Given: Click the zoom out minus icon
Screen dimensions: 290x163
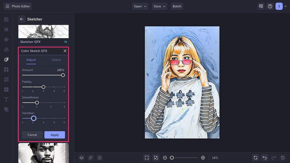Looking at the screenshot, I should pos(165,158).
